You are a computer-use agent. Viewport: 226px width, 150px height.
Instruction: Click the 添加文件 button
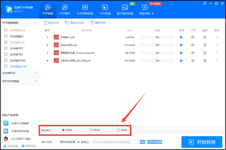click(x=51, y=23)
